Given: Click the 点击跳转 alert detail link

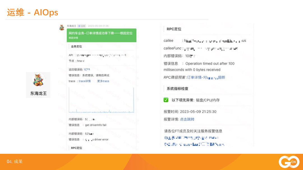Looking at the screenshot, I should pyautogui.click(x=187, y=119).
